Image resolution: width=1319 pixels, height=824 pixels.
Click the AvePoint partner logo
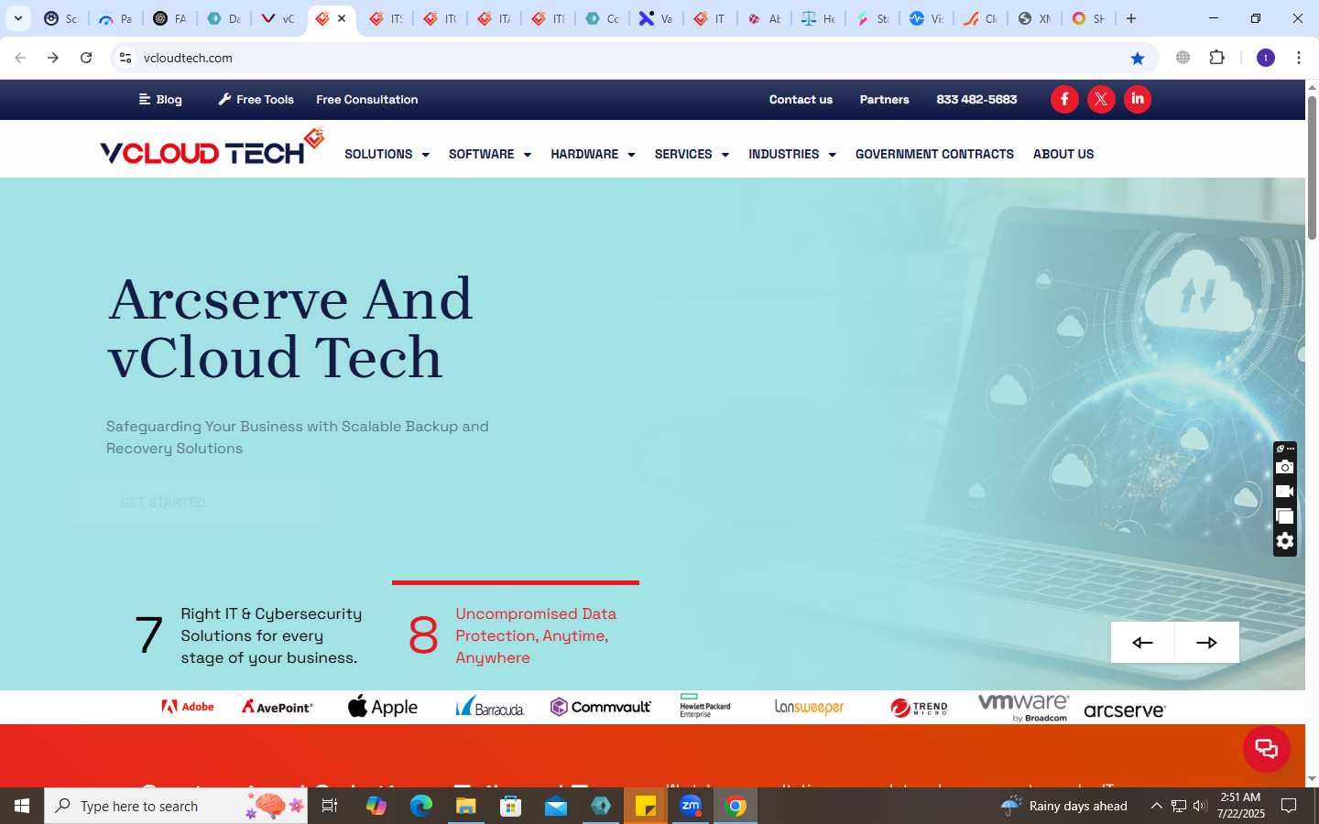pyautogui.click(x=278, y=707)
